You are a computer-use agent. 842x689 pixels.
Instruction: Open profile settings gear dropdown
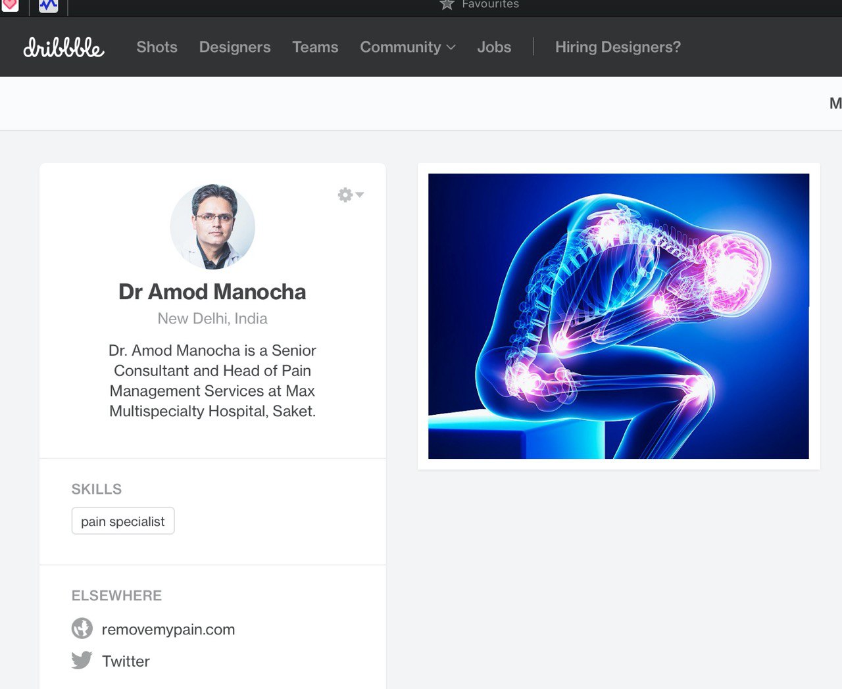(350, 195)
